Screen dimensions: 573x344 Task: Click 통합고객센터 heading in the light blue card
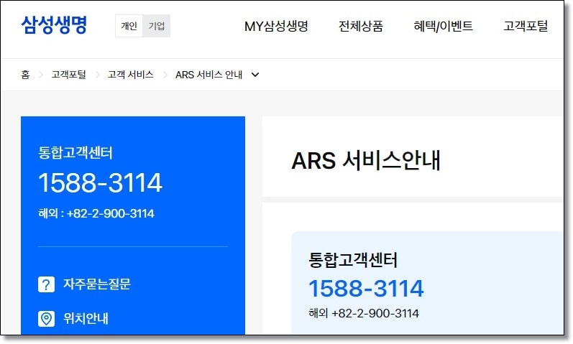(353, 260)
